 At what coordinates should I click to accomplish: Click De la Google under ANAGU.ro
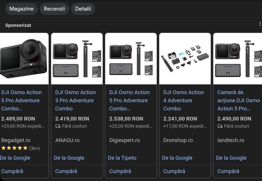click(x=69, y=158)
